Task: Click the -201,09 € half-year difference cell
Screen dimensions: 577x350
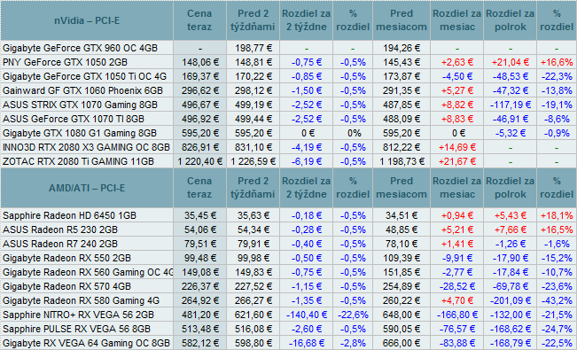Action: point(510,300)
